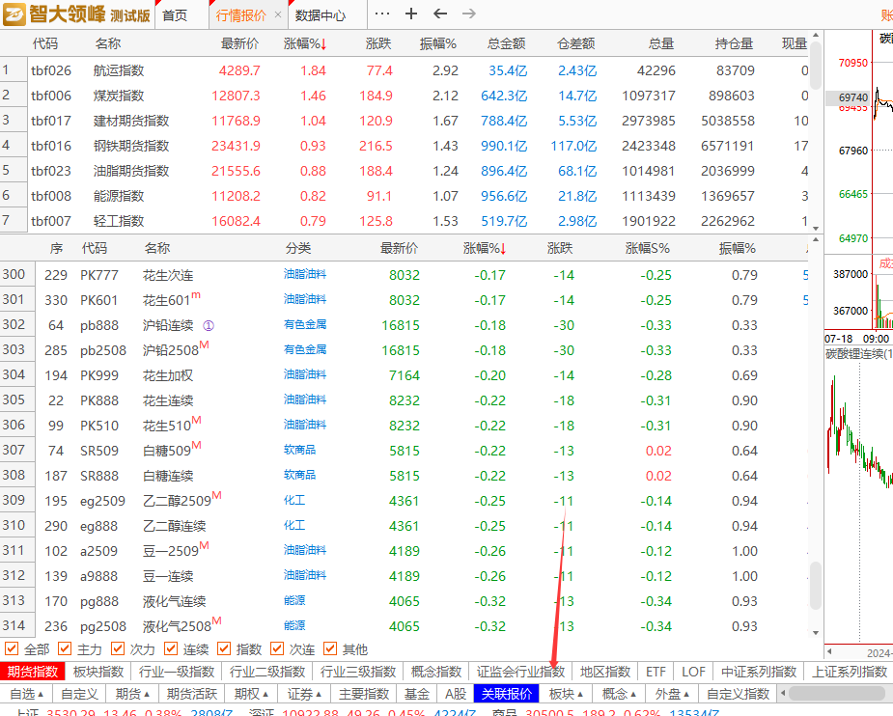The image size is (893, 716).
Task: Click 能源 category for pg888
Action: pyautogui.click(x=294, y=600)
